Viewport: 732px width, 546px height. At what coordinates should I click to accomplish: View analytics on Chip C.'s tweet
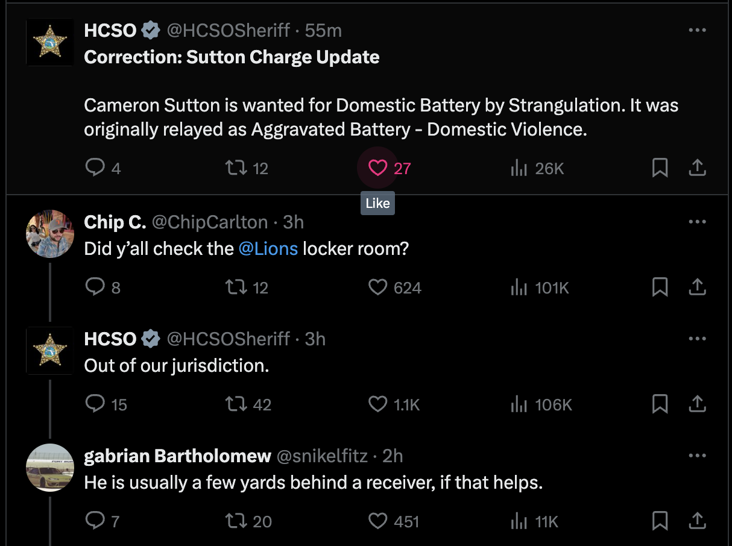(519, 287)
